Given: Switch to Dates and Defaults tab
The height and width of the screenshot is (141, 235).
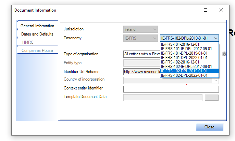Looking at the screenshot, I should coord(37,34).
